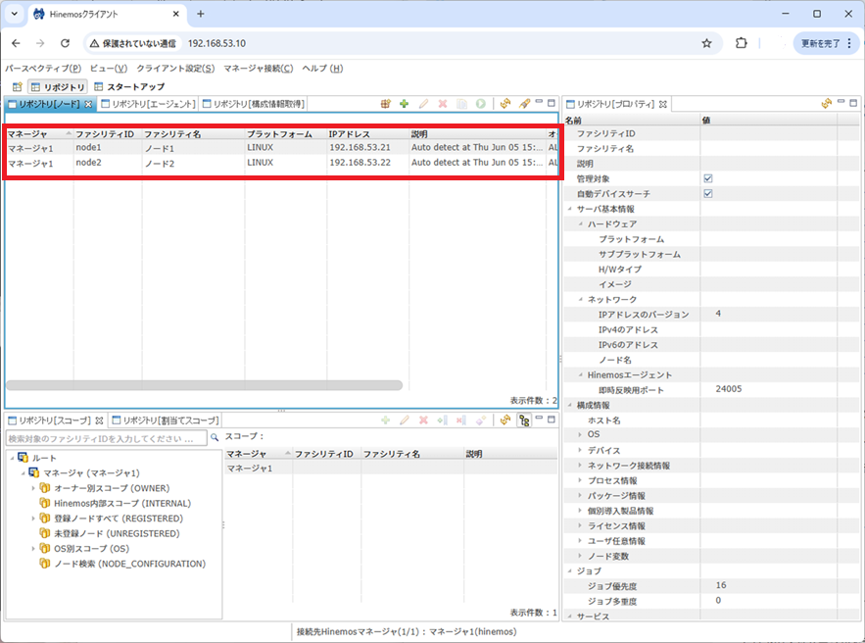This screenshot has width=865, height=643.
Task: Focus the facility ID search input field
Action: click(107, 438)
